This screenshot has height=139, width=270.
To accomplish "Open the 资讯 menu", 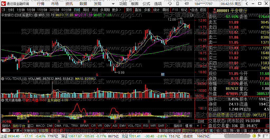I will [x=69, y=4].
